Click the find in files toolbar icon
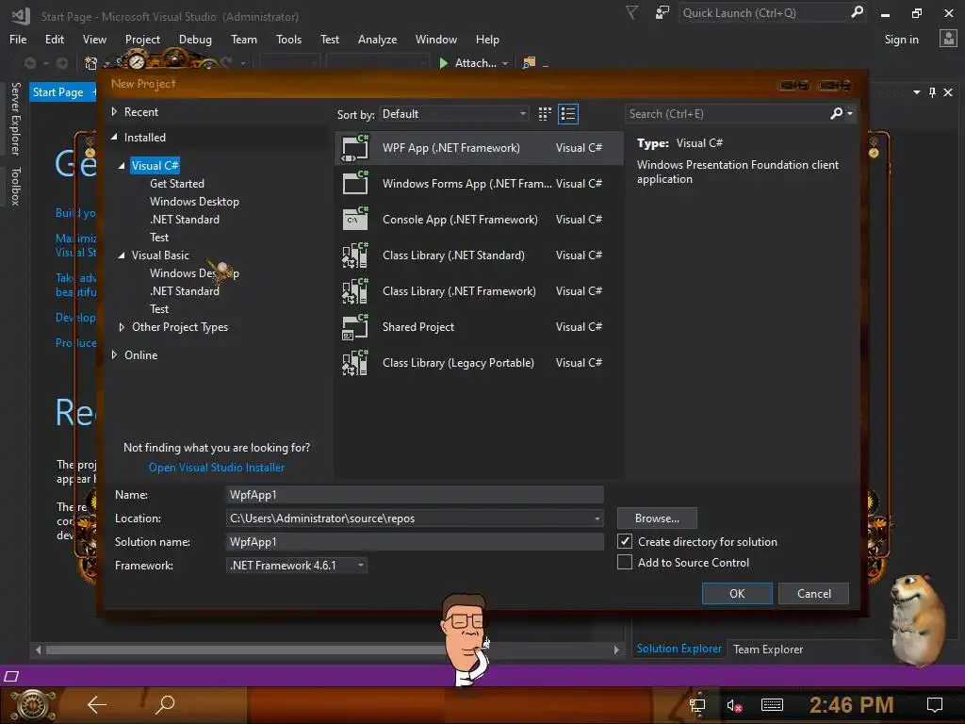 529,63
